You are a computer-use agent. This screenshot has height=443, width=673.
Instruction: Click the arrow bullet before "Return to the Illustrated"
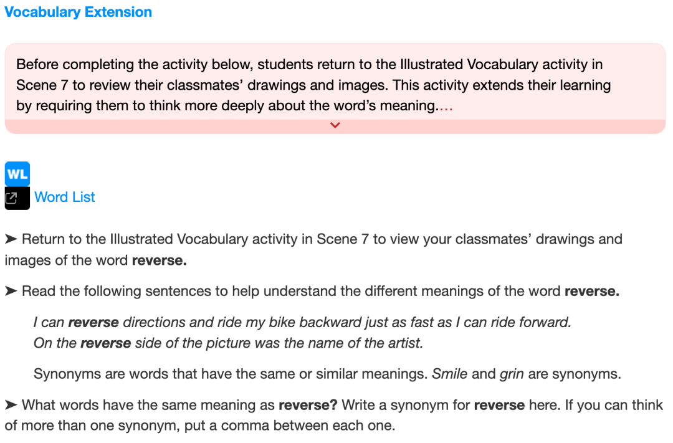pos(11,239)
